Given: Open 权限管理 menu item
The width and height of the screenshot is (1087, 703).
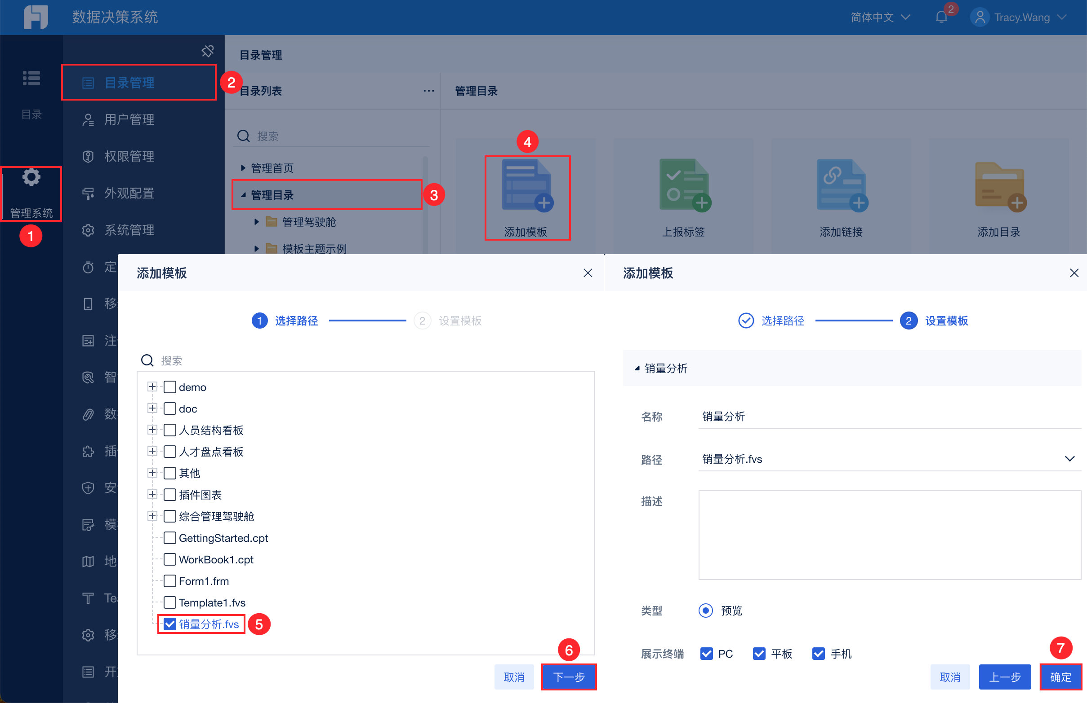Looking at the screenshot, I should [x=129, y=157].
